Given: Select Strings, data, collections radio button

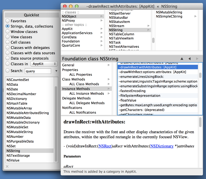Looking at the screenshot, I should pos(8,26).
